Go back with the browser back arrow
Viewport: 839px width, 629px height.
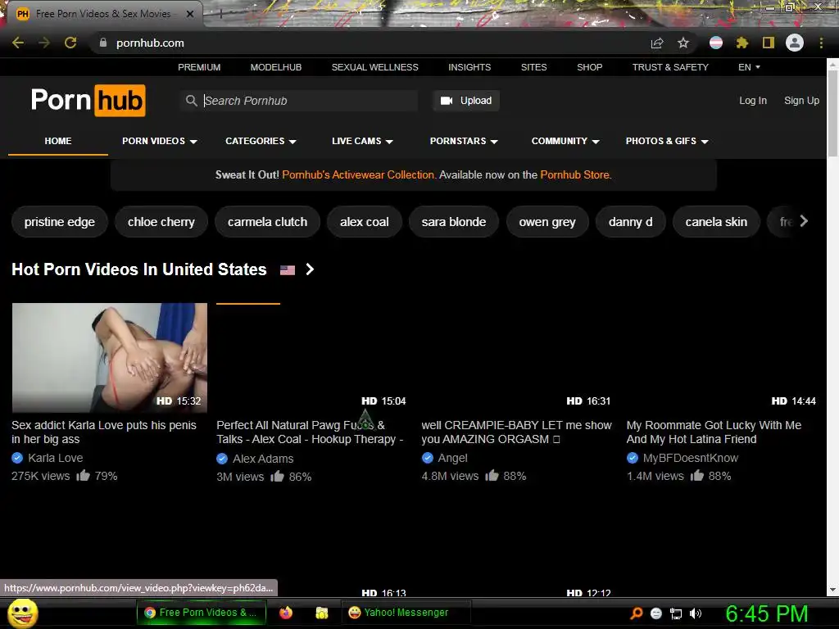point(18,43)
